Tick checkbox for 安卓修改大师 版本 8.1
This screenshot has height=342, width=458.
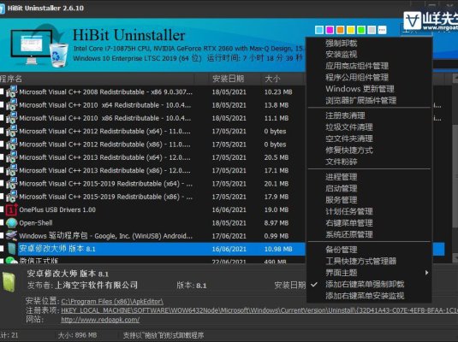(x=2, y=249)
